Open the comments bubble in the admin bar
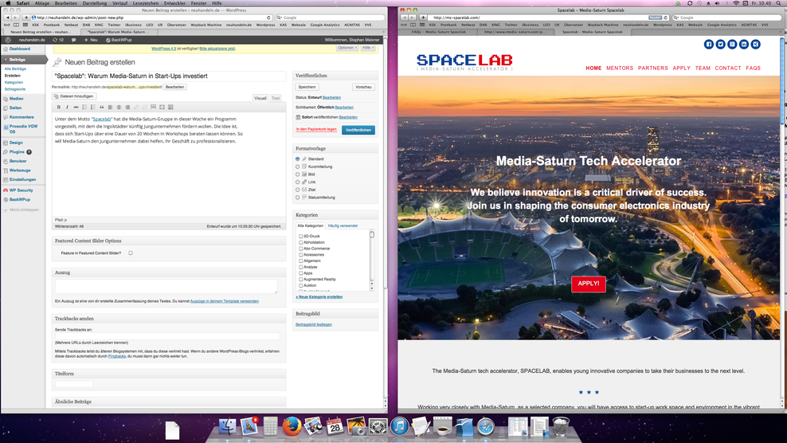 [x=74, y=40]
